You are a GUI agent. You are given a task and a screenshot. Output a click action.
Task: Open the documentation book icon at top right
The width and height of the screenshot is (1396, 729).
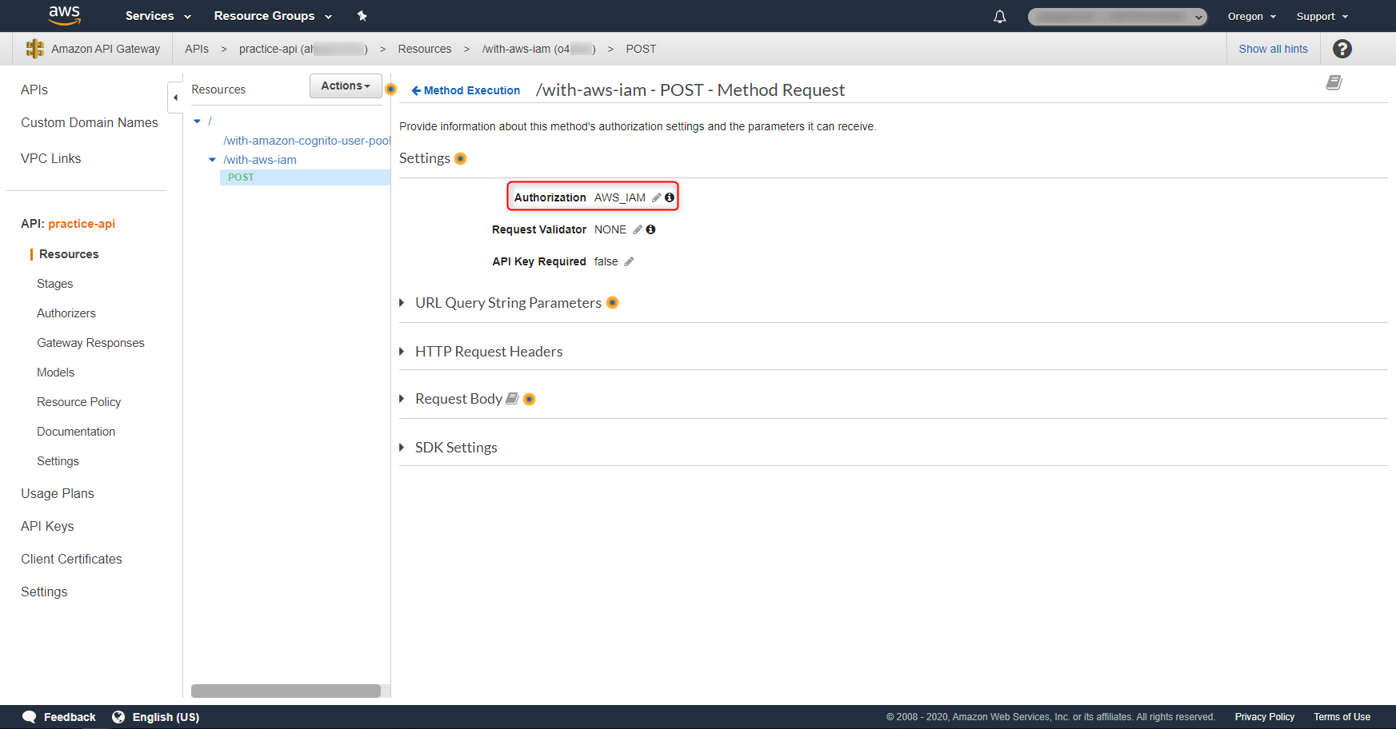click(x=1334, y=82)
